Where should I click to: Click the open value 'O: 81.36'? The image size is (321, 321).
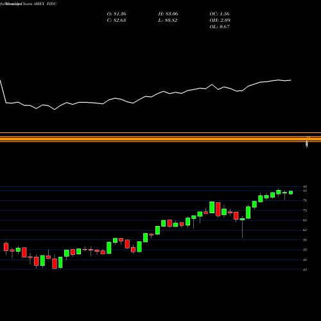[116, 14]
